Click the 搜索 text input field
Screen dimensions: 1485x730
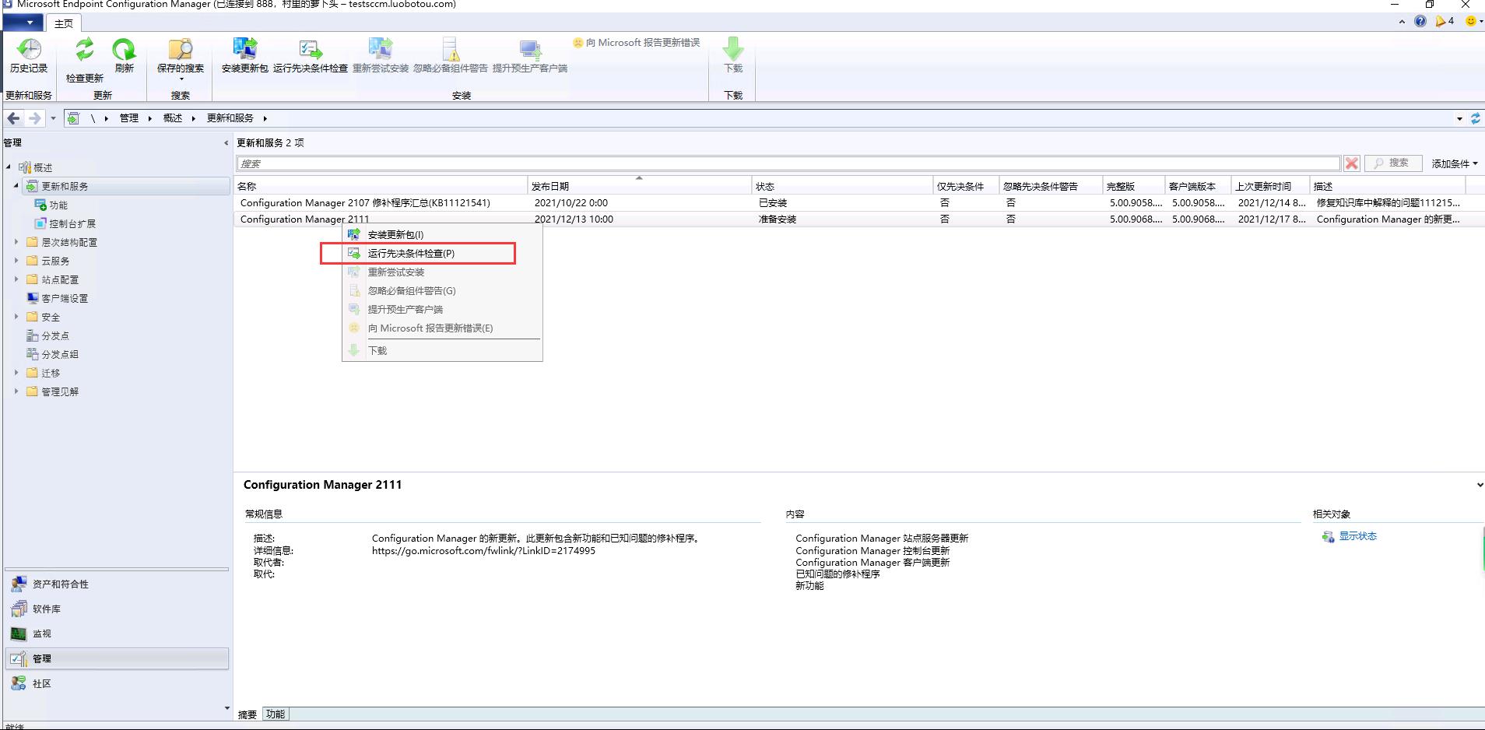click(788, 163)
